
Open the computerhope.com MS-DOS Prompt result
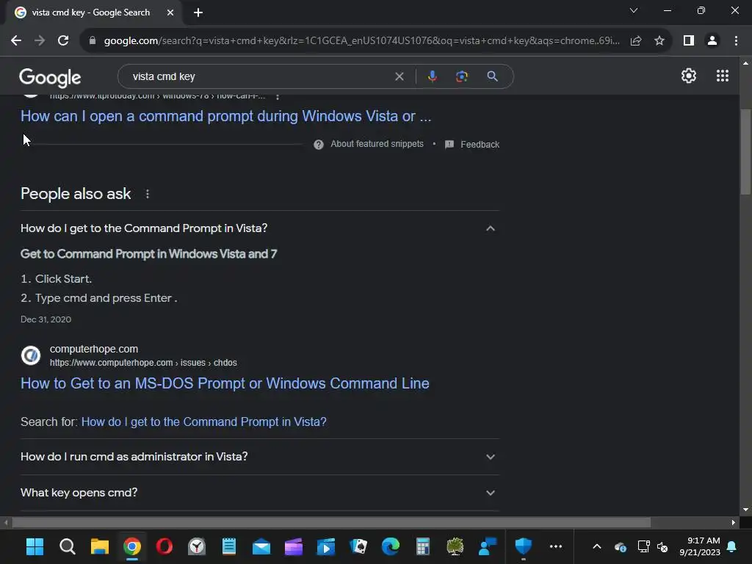(225, 383)
